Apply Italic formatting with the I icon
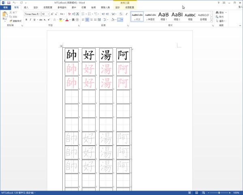 (30, 19)
